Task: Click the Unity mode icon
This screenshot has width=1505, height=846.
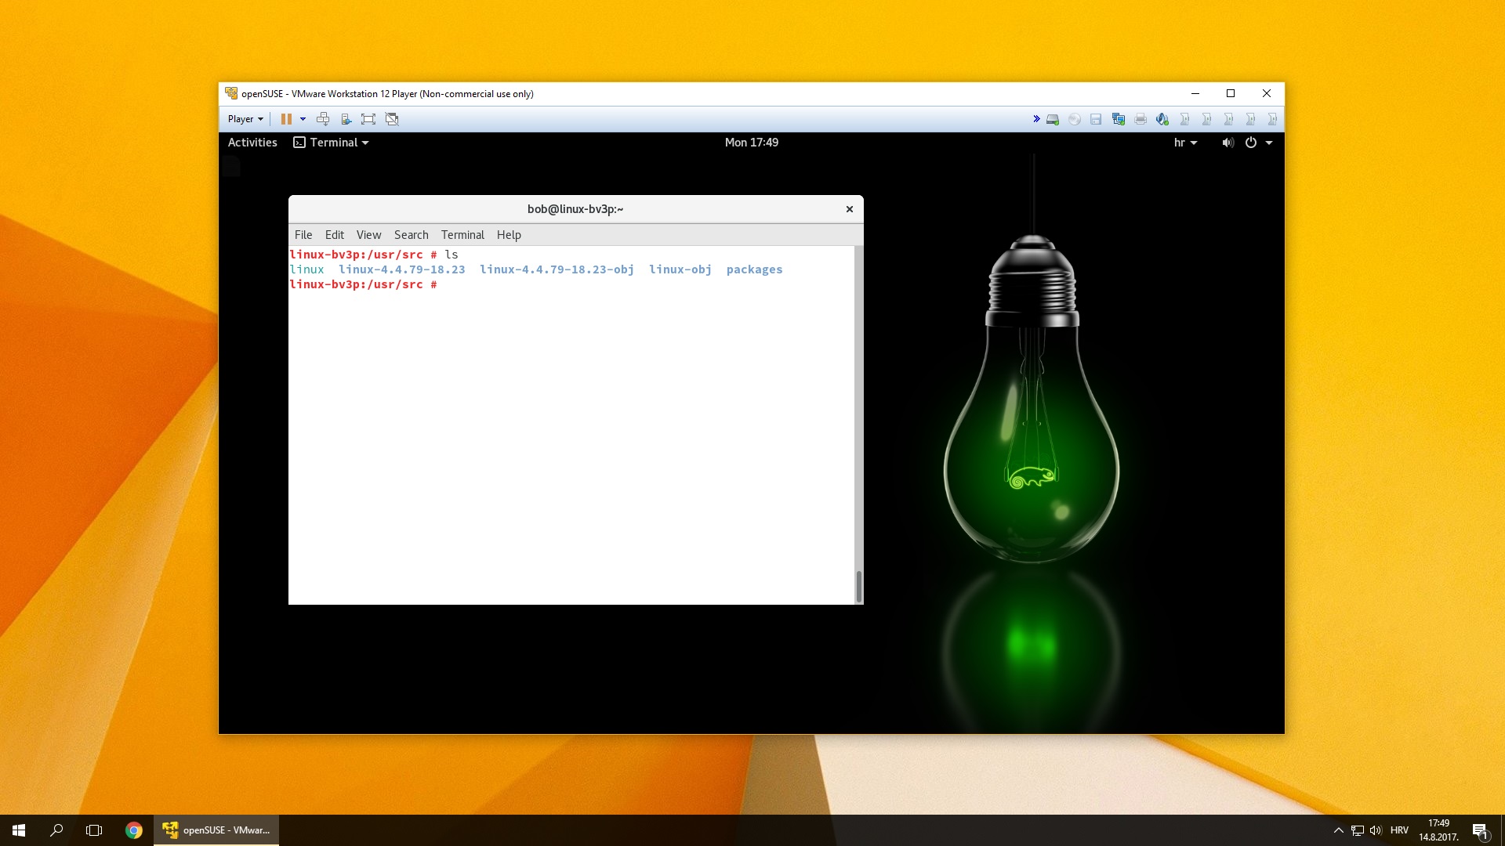Action: click(392, 119)
